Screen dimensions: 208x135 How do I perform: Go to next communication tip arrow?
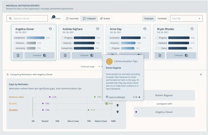139,97
